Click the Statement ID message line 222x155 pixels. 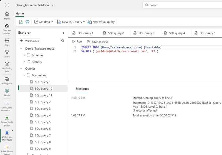pyautogui.click(x=177, y=103)
